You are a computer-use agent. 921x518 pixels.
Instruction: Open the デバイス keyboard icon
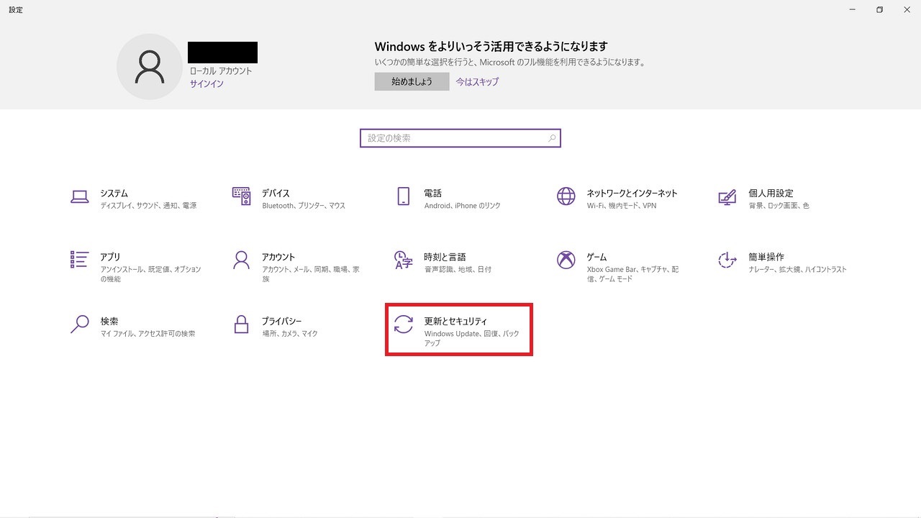[241, 196]
